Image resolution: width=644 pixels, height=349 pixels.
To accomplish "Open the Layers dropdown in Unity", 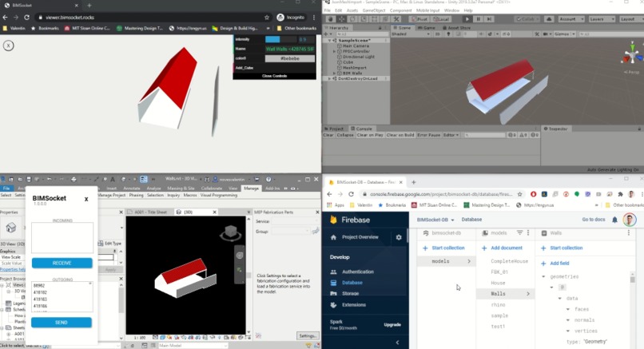I will click(602, 19).
